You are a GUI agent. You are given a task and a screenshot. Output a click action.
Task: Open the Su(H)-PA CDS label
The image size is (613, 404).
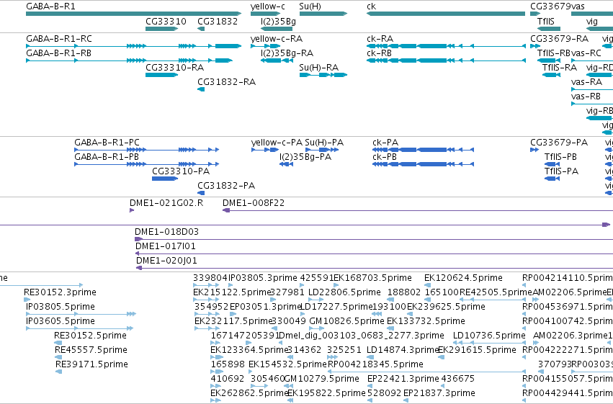(x=324, y=143)
